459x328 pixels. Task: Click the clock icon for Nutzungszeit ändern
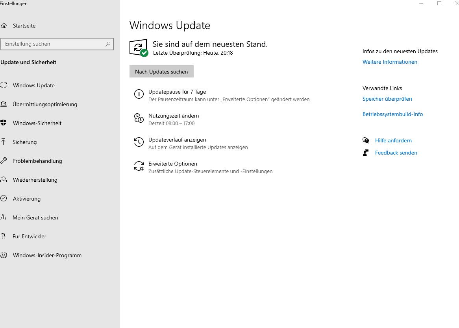[x=139, y=118]
